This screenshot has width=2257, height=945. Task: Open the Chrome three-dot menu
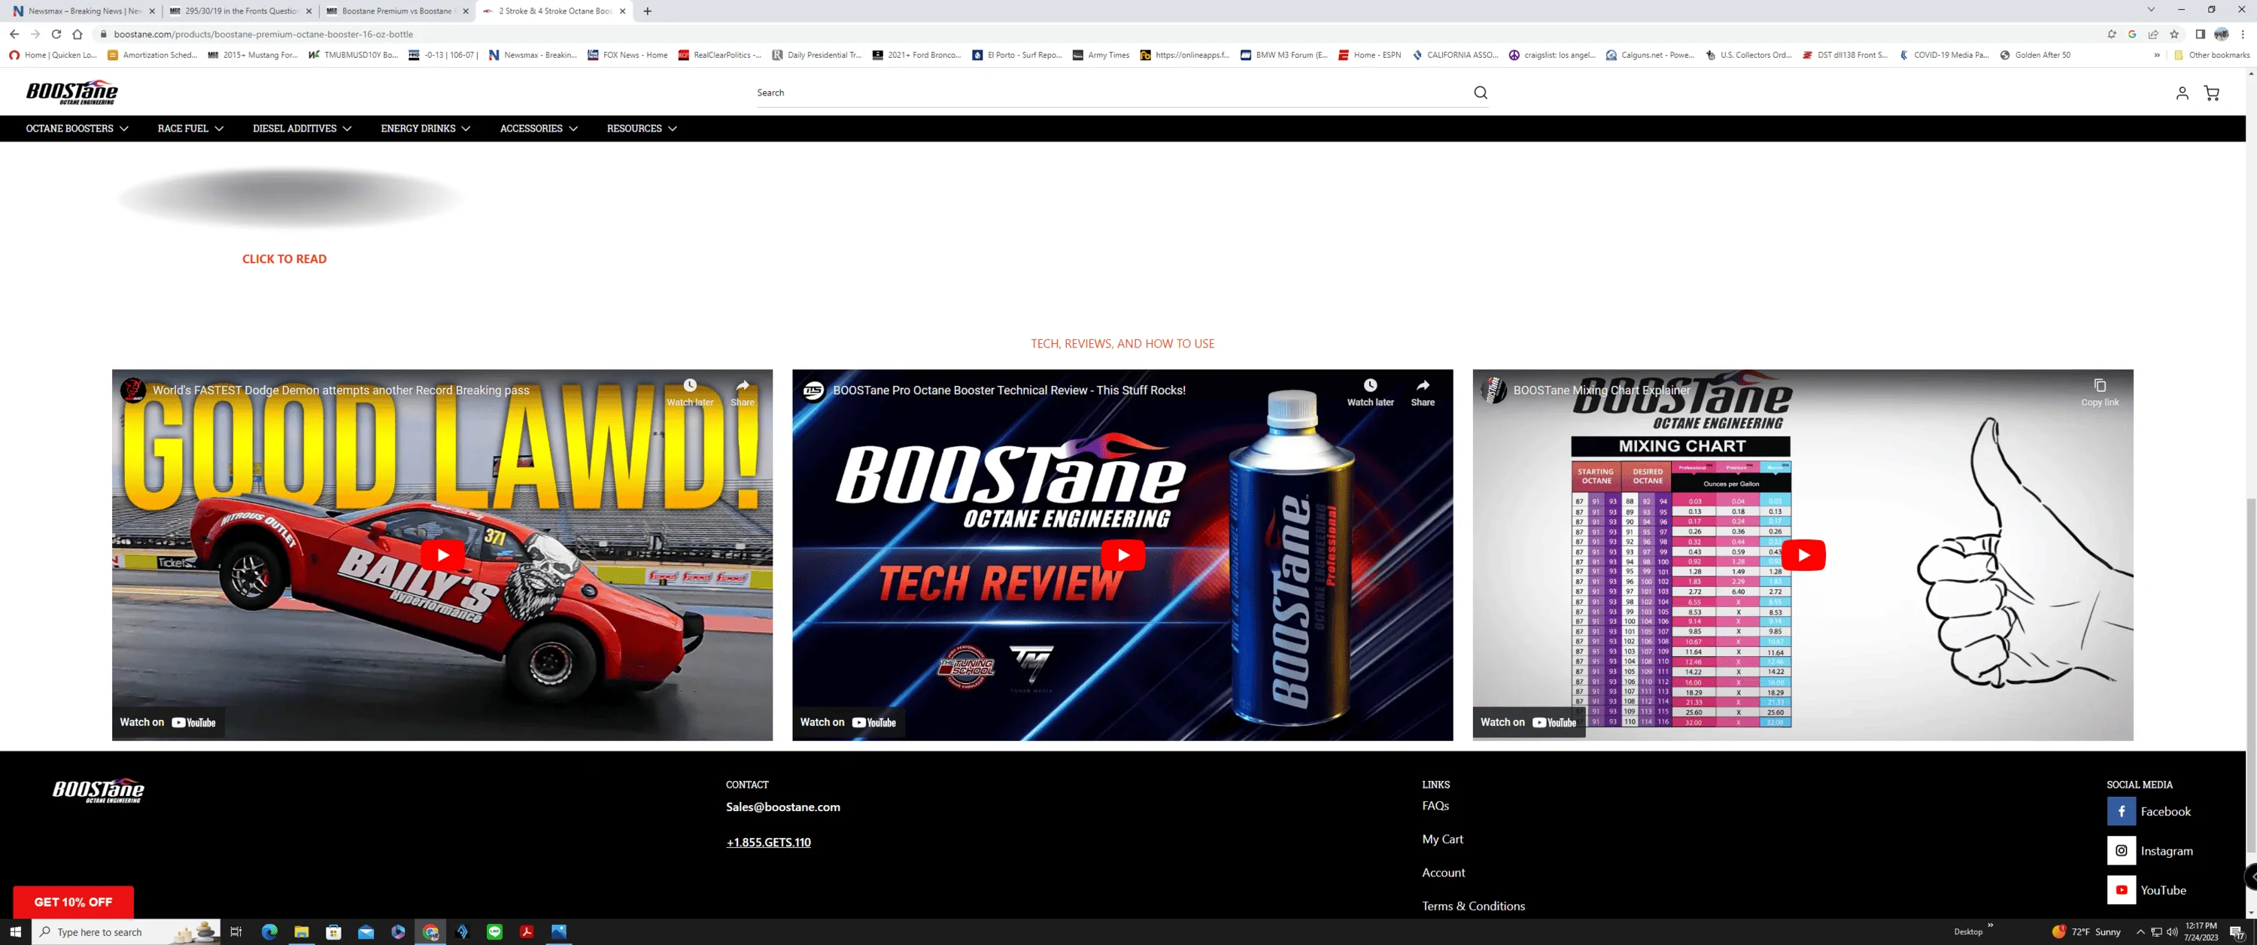point(2242,34)
